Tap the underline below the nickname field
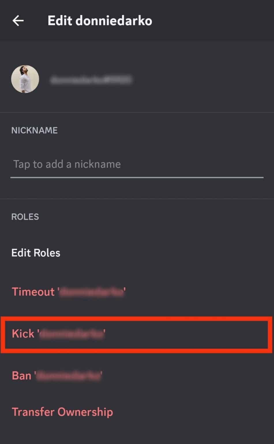This screenshot has width=274, height=444. point(137,177)
